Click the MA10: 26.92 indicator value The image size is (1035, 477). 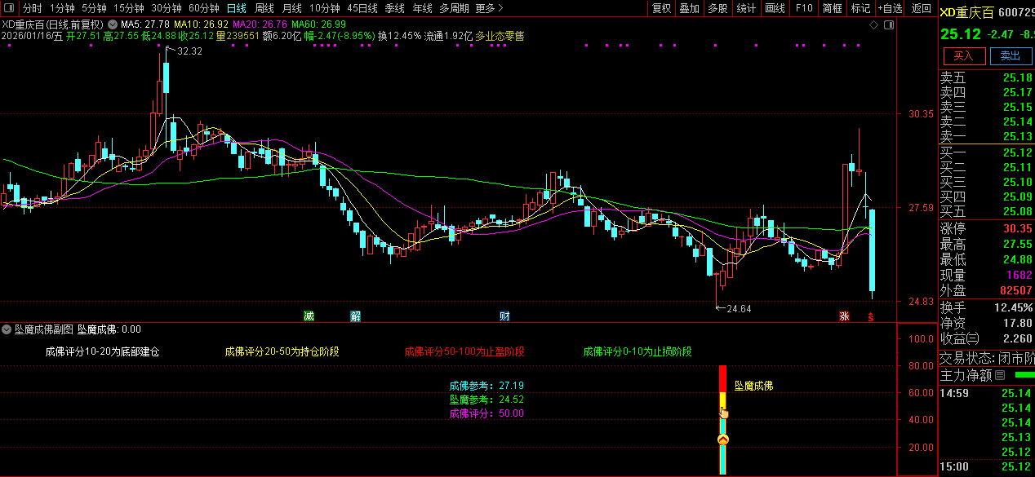(201, 25)
